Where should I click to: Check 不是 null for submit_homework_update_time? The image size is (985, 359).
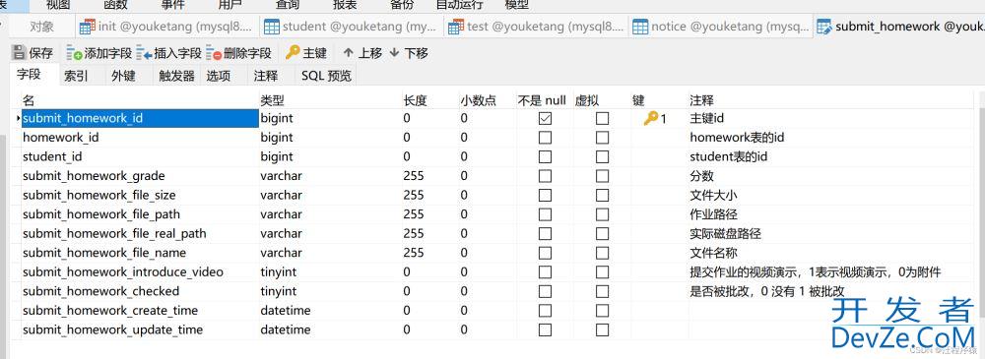546,329
